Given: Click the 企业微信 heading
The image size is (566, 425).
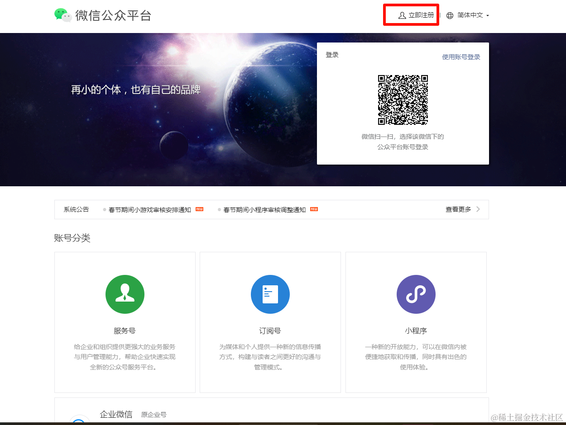Looking at the screenshot, I should click(x=116, y=414).
